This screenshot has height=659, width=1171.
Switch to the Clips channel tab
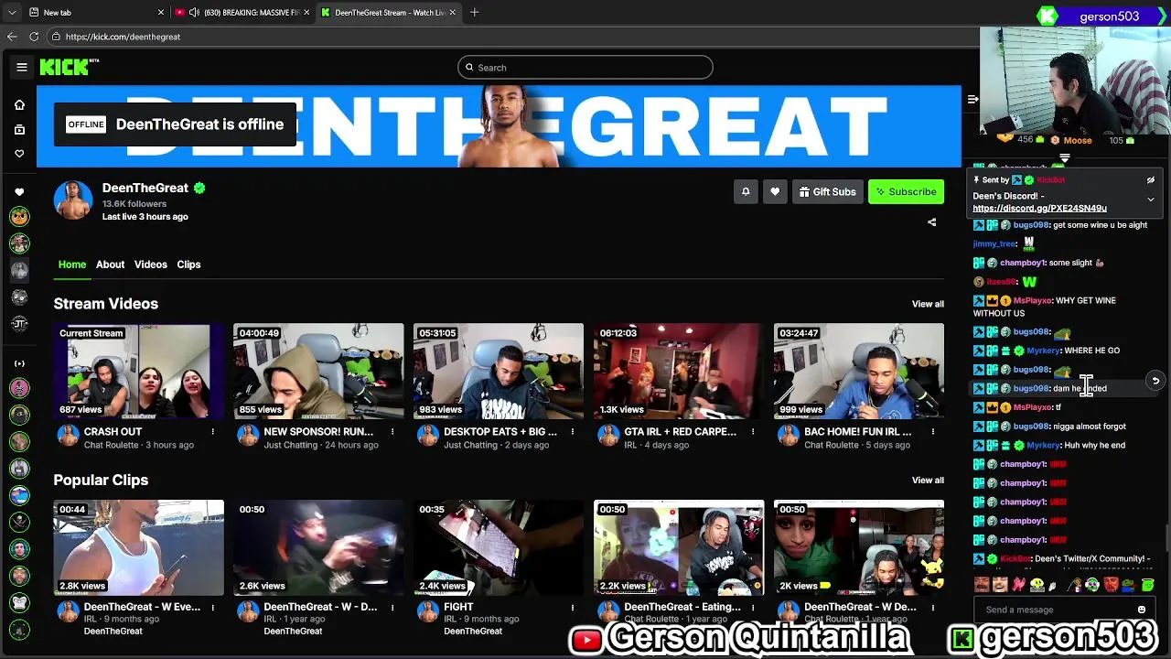point(188,265)
